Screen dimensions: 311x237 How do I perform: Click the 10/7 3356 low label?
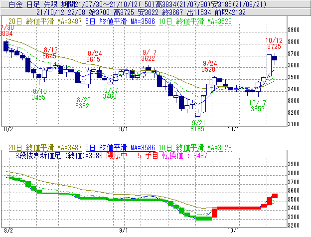click(x=258, y=106)
